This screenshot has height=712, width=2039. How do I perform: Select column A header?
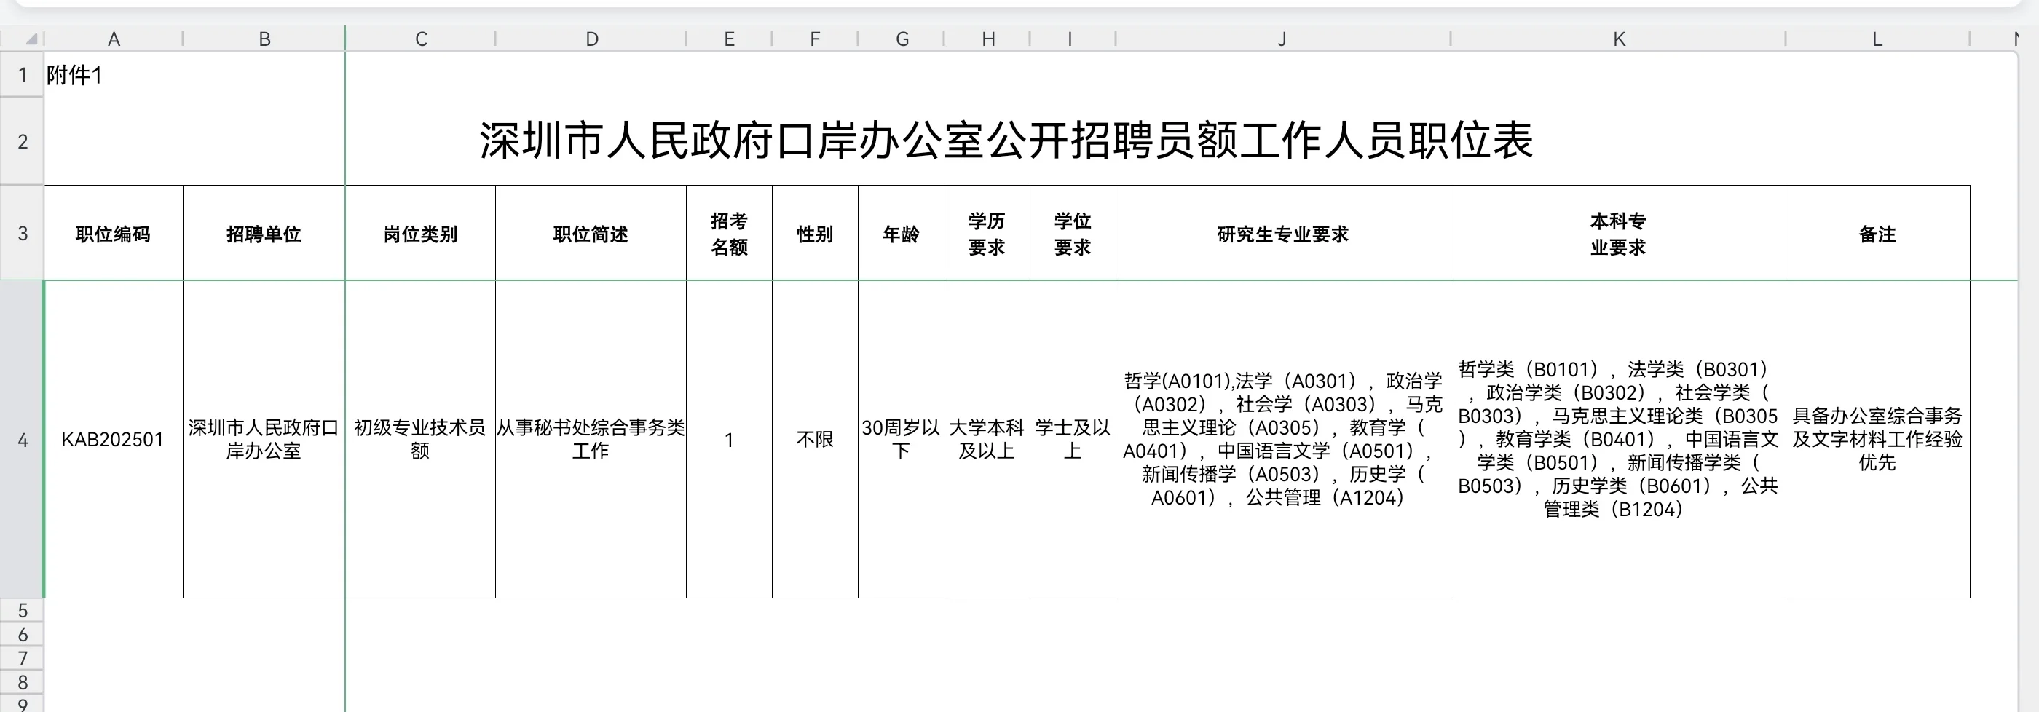coord(114,39)
